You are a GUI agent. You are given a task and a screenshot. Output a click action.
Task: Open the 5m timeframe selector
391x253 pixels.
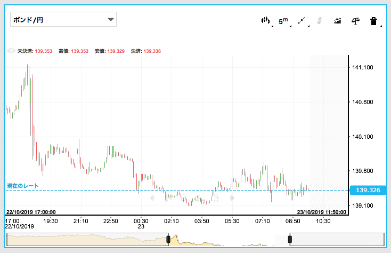coord(284,21)
